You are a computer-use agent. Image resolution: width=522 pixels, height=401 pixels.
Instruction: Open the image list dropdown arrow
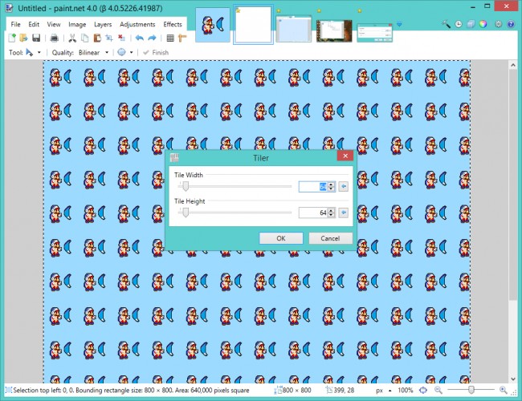(399, 24)
